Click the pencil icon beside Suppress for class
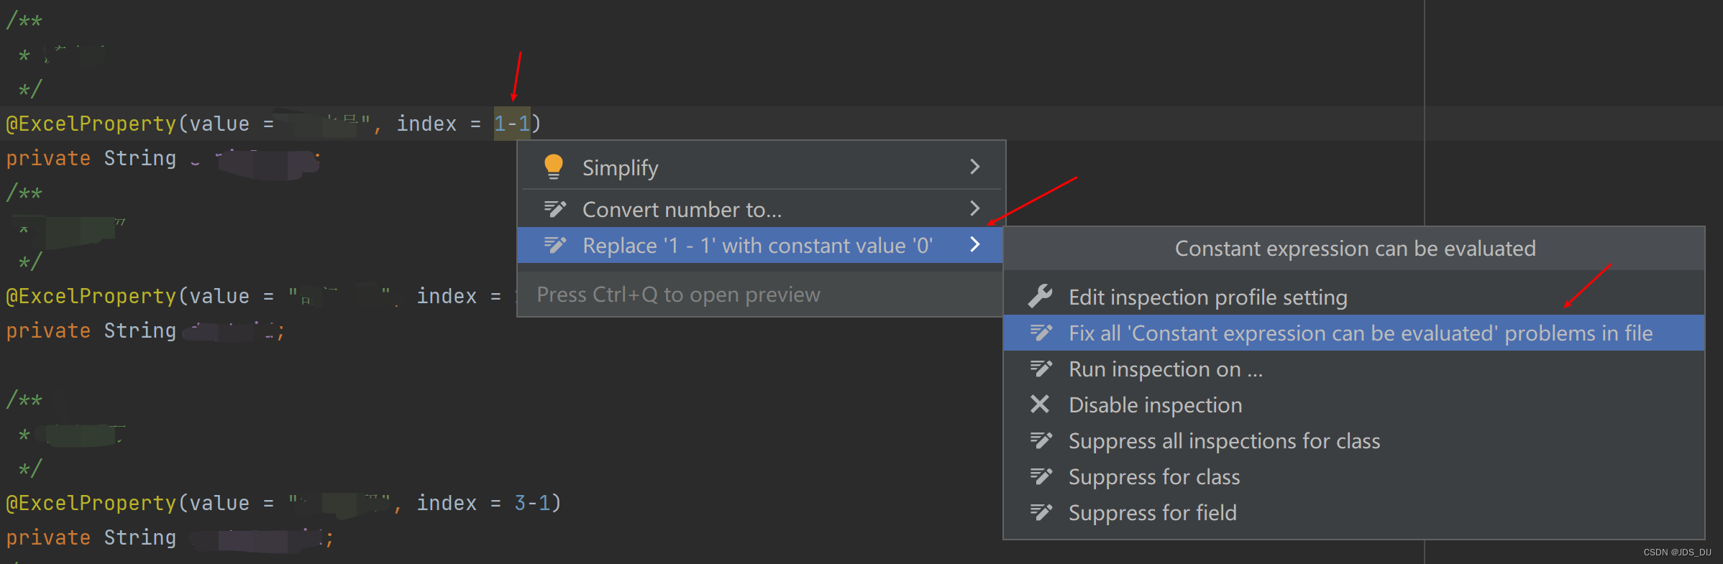Screen dimensions: 1723x564 pyautogui.click(x=1041, y=476)
